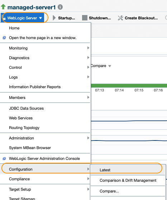The width and height of the screenshot is (167, 200).
Task: Click the managed-server1 page title
Action: coord(32,7)
